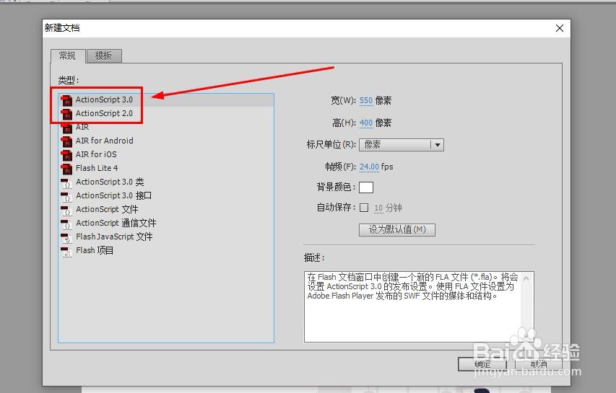Switch to the 模板 tab

pyautogui.click(x=104, y=56)
